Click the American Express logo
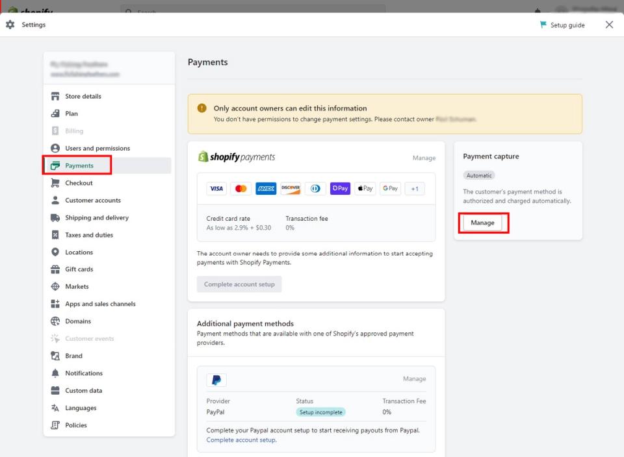 point(266,188)
